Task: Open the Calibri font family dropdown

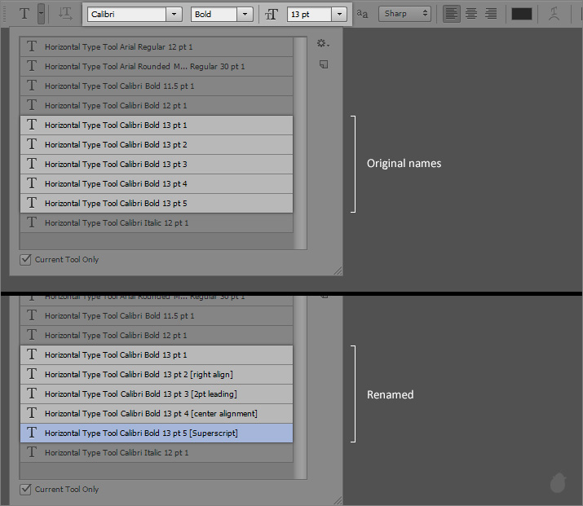Action: [174, 15]
